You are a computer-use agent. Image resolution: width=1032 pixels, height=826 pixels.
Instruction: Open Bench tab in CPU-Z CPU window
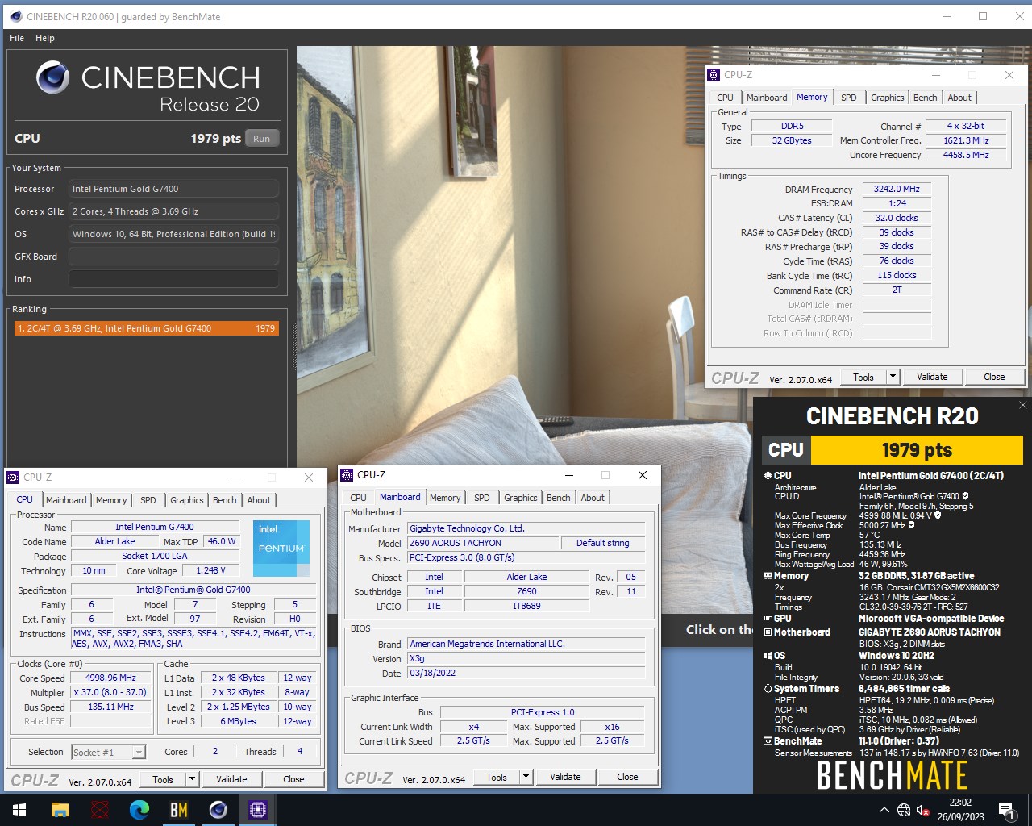224,500
